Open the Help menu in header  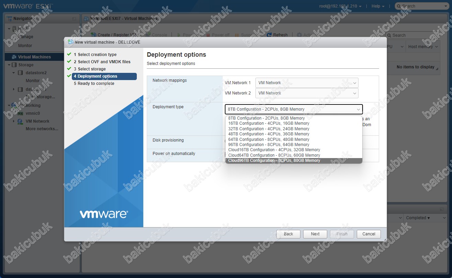378,6
